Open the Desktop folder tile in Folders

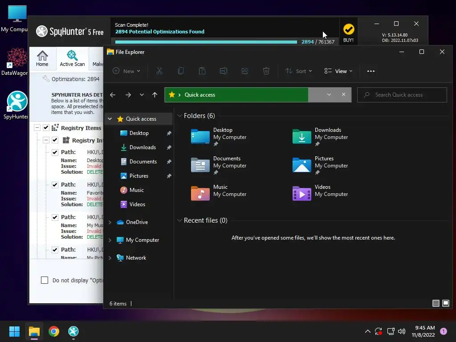coord(219,137)
